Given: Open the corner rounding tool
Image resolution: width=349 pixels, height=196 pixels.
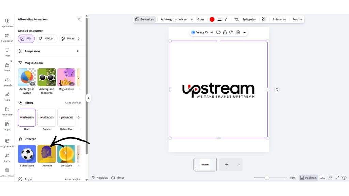Looking at the screenshot, I should tap(227, 19).
